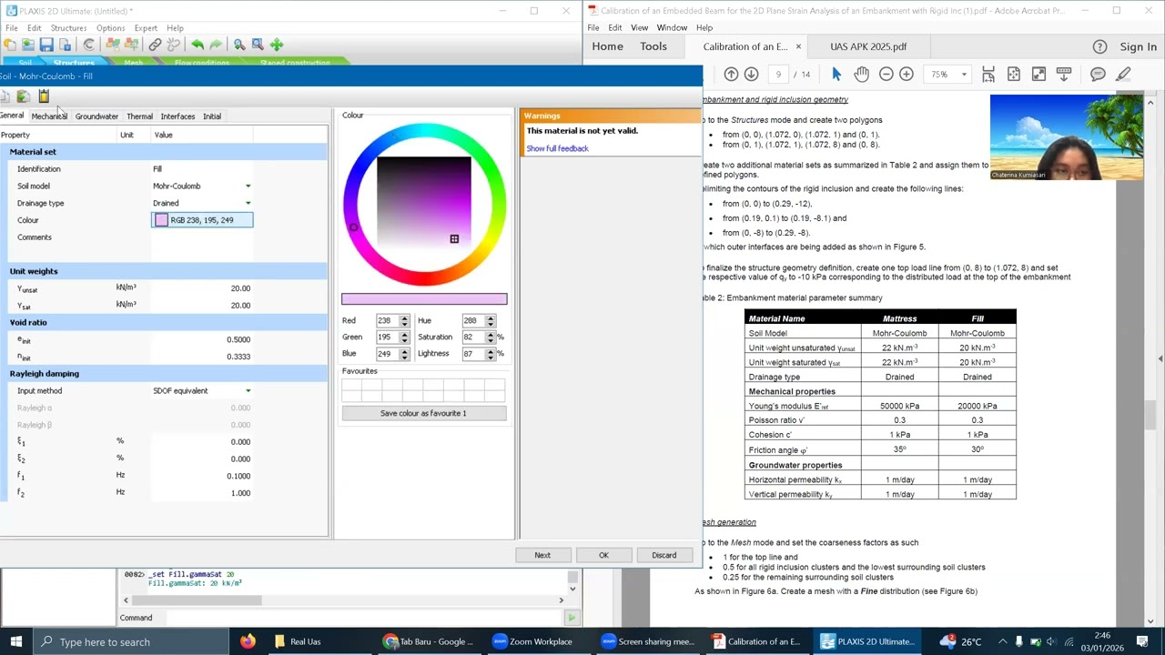This screenshot has width=1165, height=655.
Task: Open the Tools view in Acrobat
Action: [653, 46]
